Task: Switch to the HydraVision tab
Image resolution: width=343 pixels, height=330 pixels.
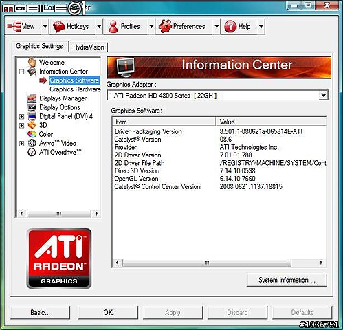Action: 89,47
